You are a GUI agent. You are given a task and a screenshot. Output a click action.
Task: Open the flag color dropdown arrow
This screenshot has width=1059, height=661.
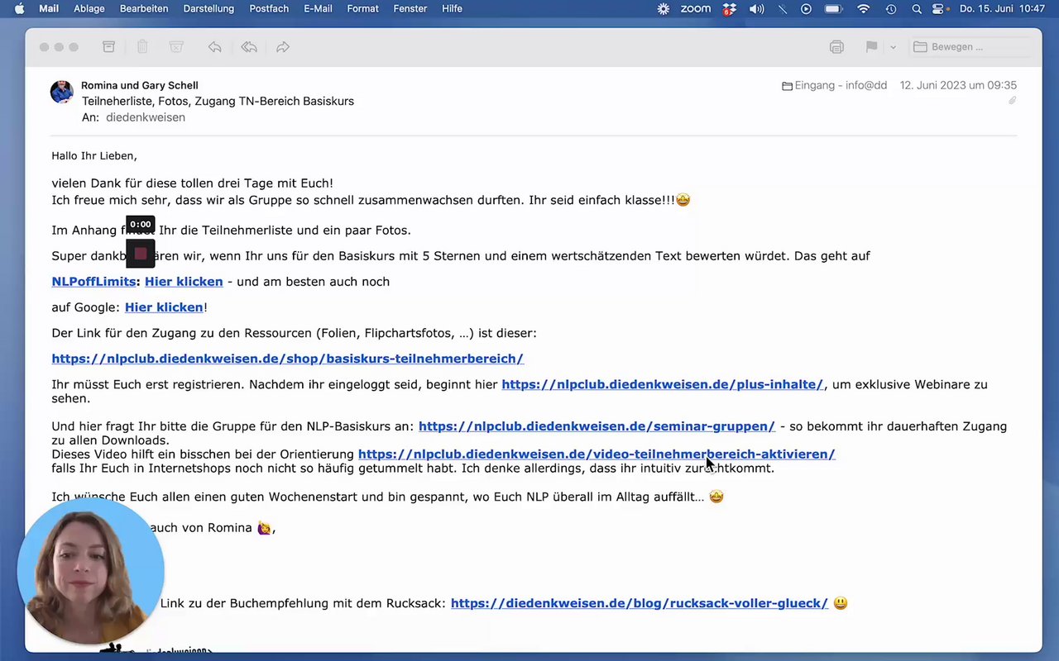click(893, 47)
